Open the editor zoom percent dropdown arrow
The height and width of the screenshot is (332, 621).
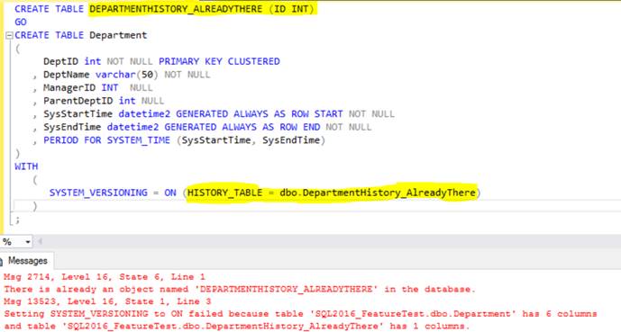pos(28,241)
